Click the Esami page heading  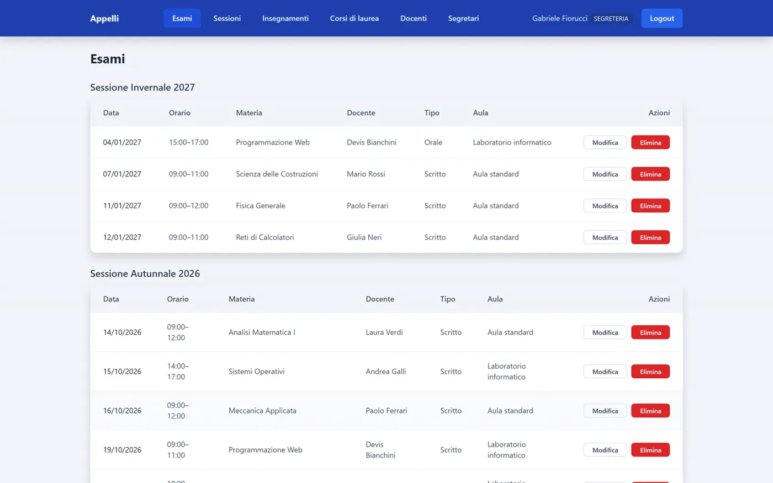click(x=108, y=59)
